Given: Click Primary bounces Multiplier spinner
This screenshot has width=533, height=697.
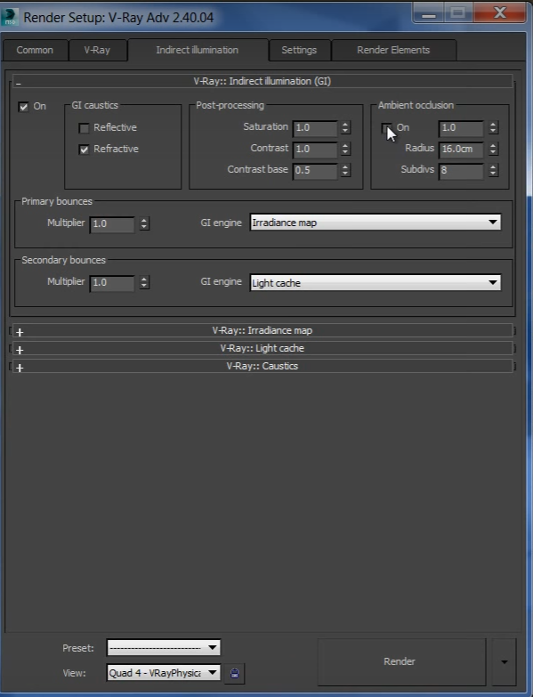Looking at the screenshot, I should (x=143, y=223).
